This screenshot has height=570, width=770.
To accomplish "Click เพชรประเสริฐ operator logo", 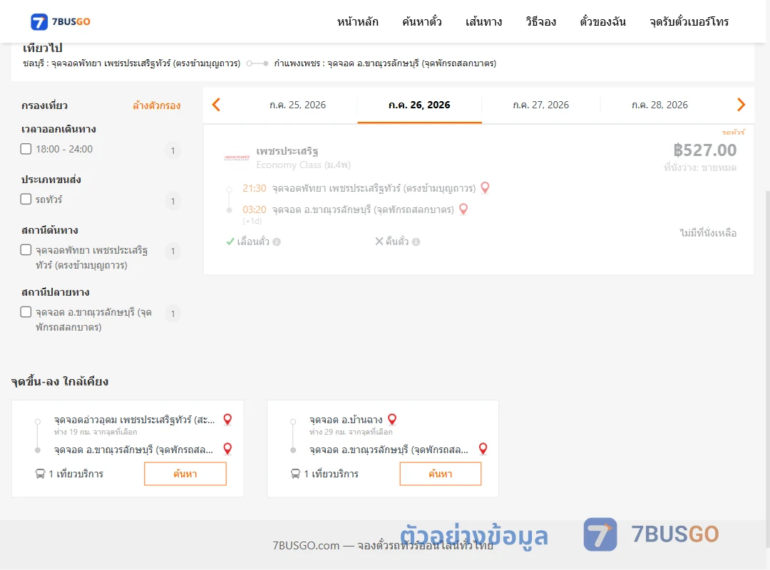I will tap(237, 157).
